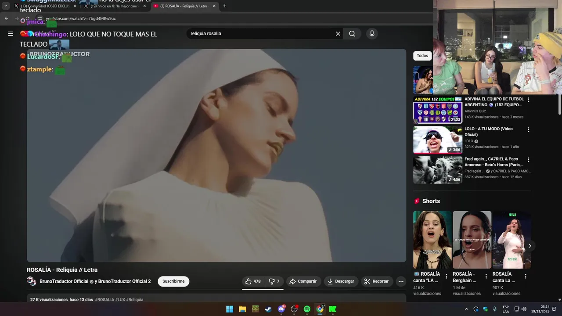
Task: Open Steam from the taskbar
Action: [x=268, y=309]
